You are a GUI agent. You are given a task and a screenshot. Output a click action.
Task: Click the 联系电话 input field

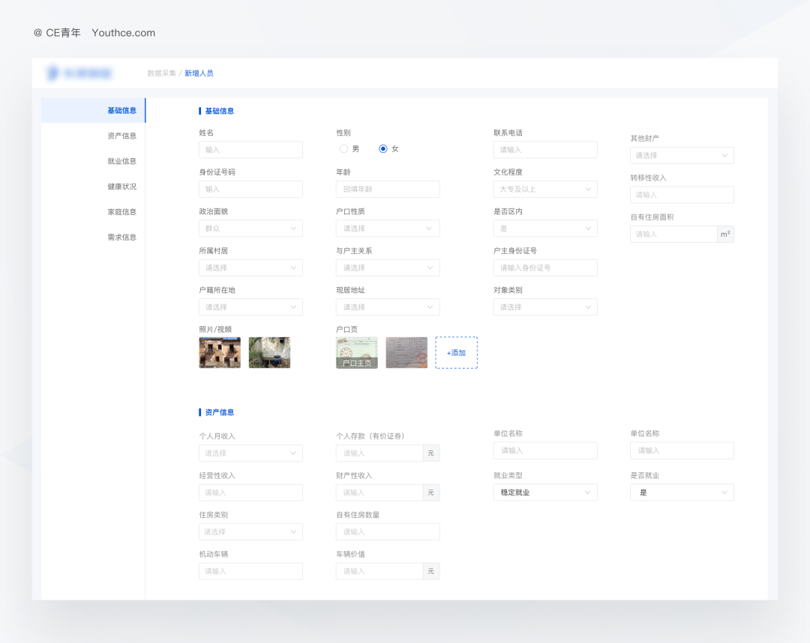pos(545,150)
